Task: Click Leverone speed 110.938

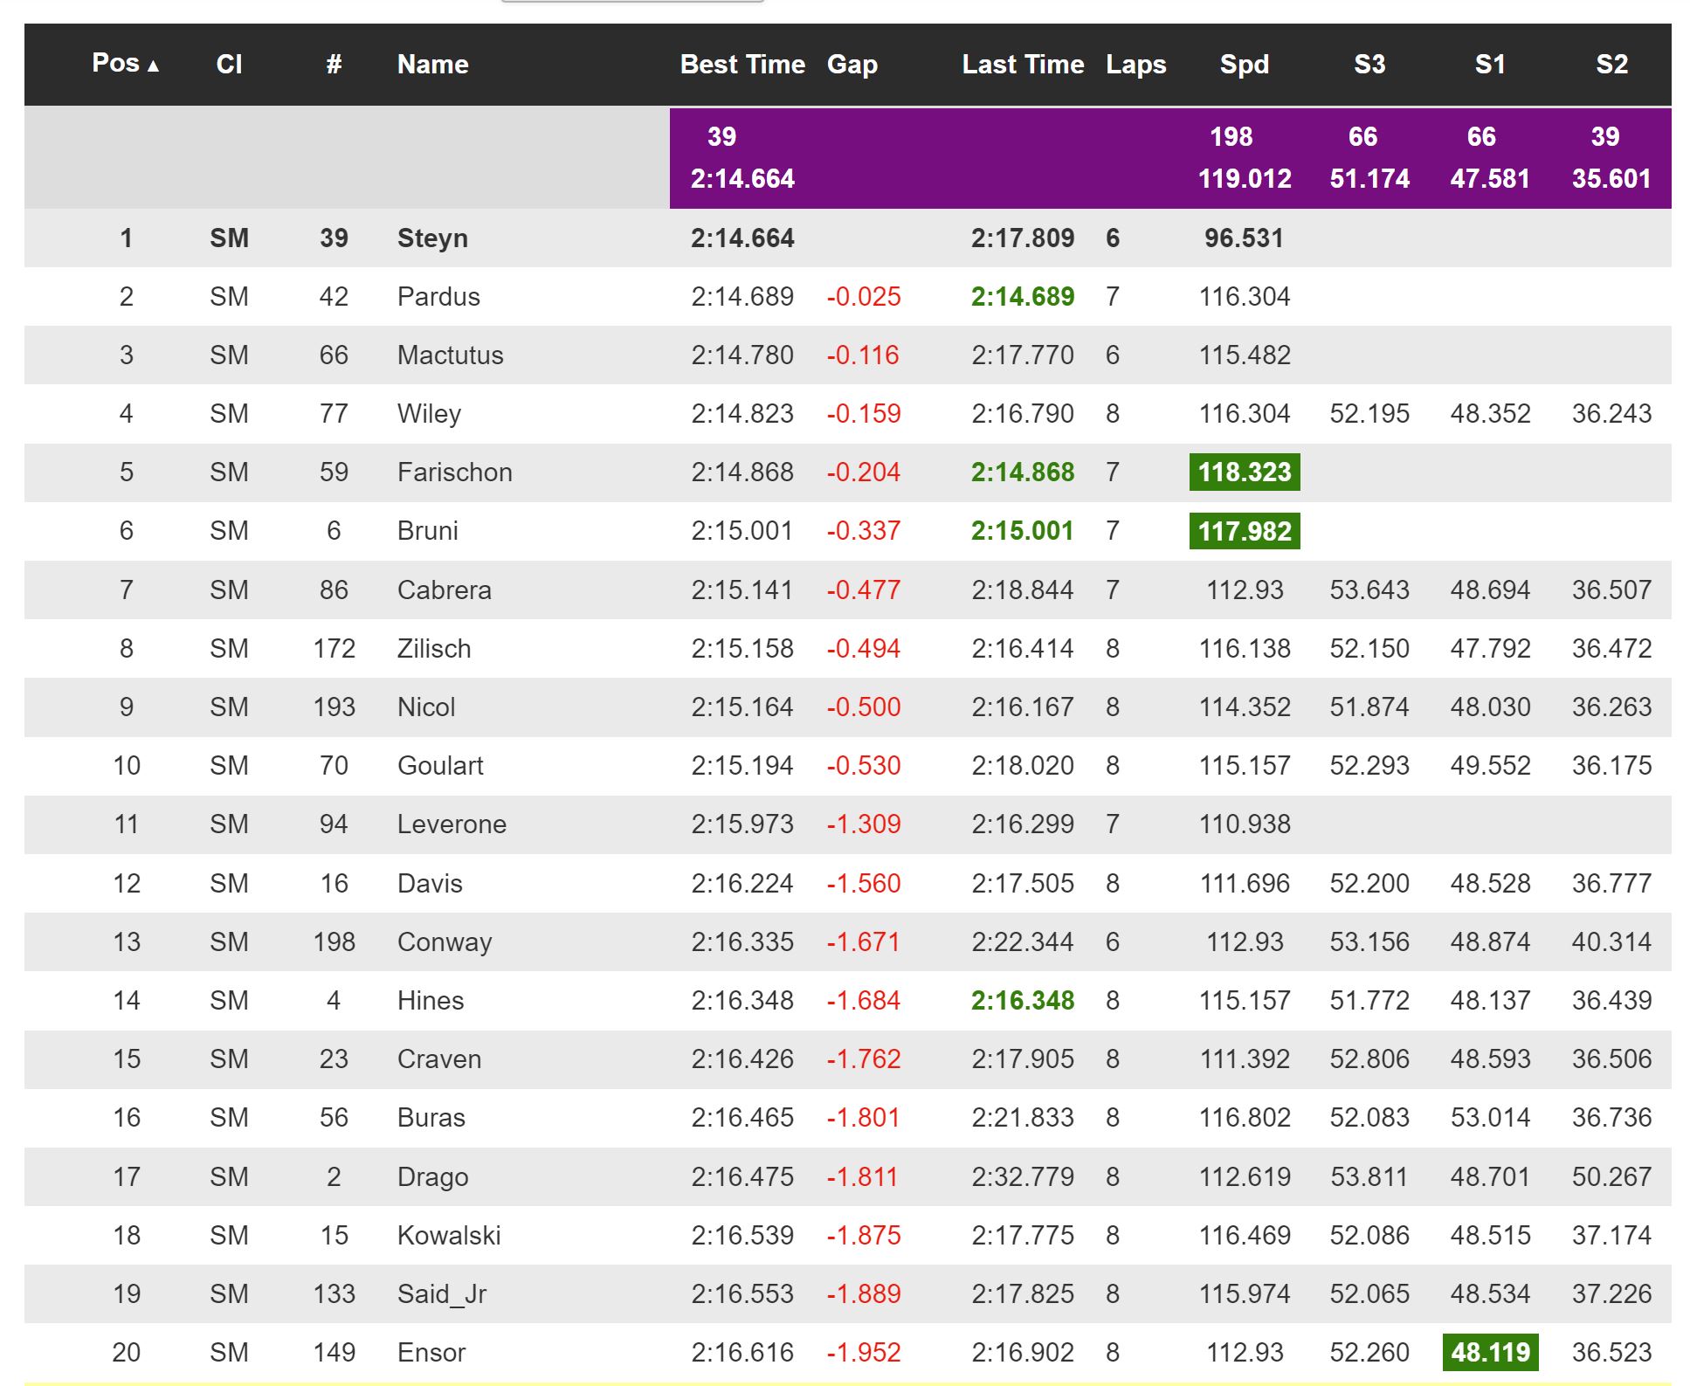Action: click(1245, 824)
